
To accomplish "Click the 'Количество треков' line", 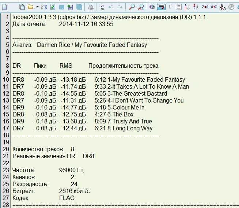I will coord(43,149).
